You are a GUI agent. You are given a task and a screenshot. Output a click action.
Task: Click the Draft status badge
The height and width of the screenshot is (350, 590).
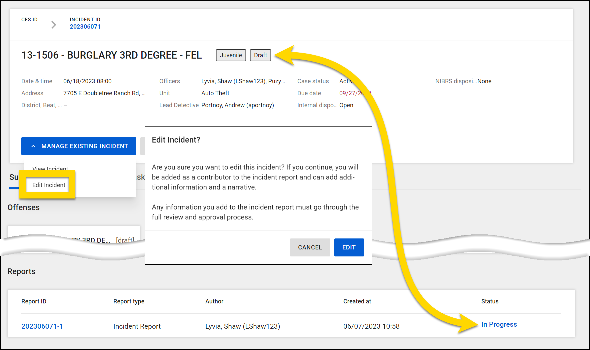point(260,55)
